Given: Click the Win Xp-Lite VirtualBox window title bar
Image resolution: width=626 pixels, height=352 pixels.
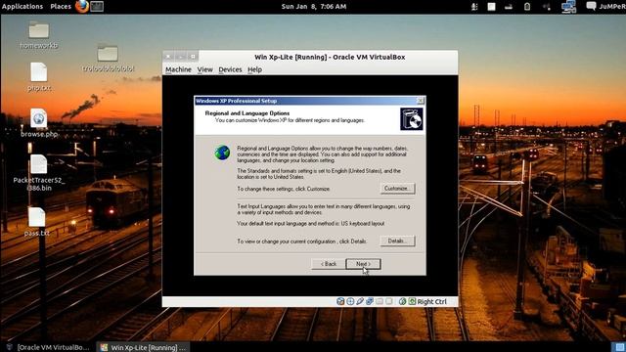Looking at the screenshot, I should [x=330, y=57].
